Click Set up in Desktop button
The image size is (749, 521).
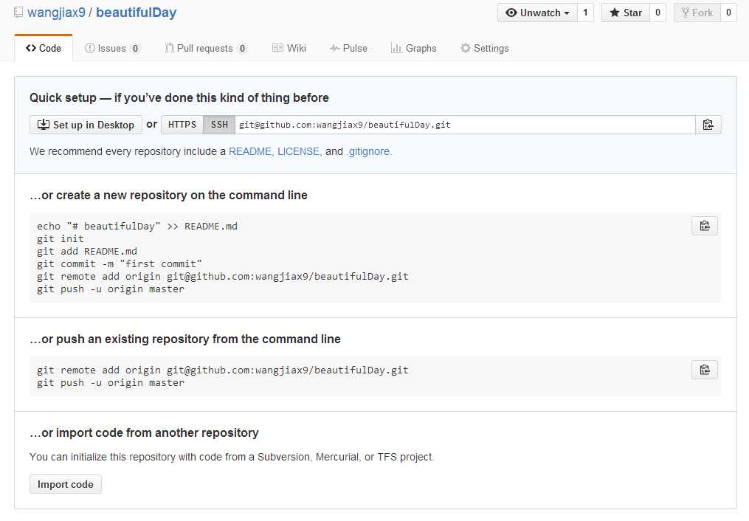86,125
